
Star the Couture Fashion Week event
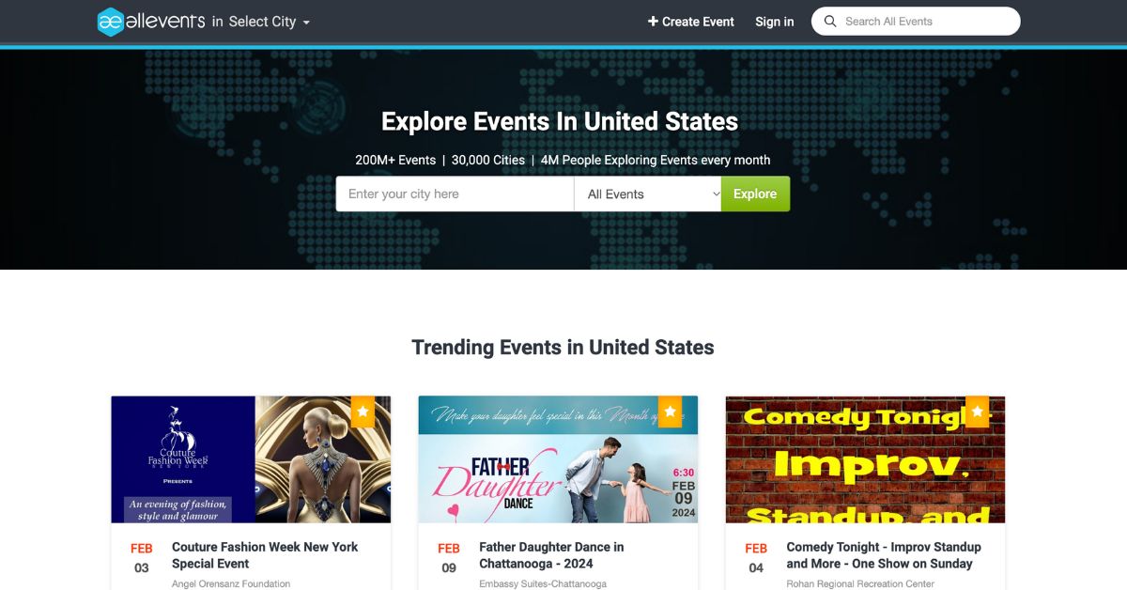[363, 411]
